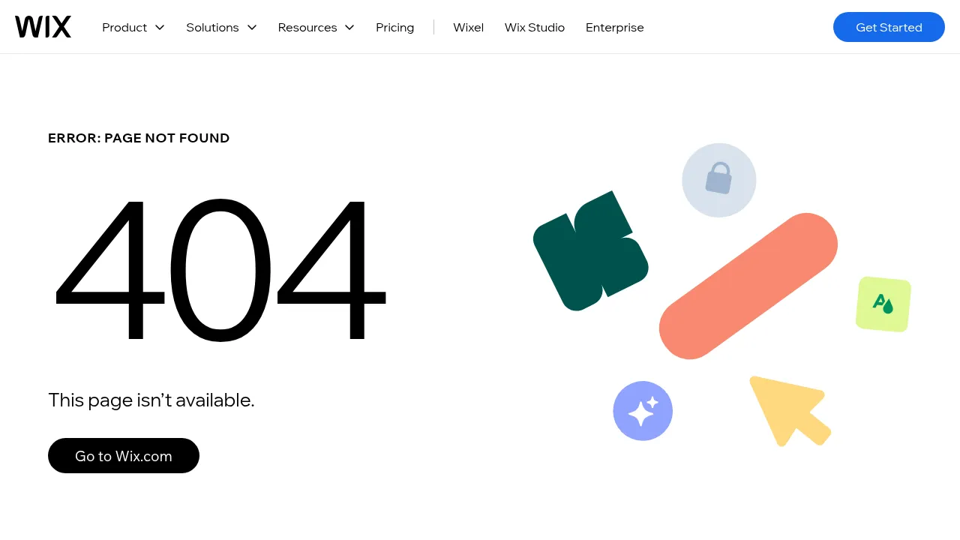
Task: Click the green text color droplet icon
Action: [883, 304]
